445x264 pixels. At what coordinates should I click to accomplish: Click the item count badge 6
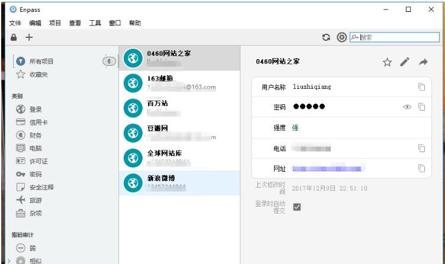[x=109, y=62]
